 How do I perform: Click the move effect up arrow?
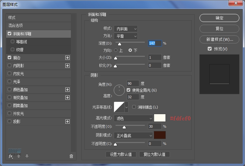pyautogui.click(x=19, y=156)
